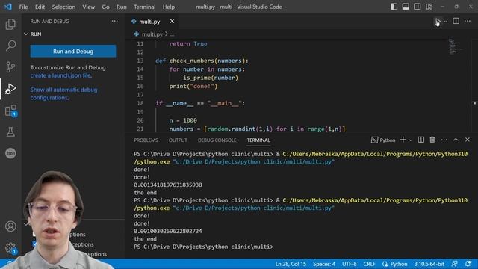The width and height of the screenshot is (478, 269).
Task: Open the Manage gear icon
Action: pos(10,247)
